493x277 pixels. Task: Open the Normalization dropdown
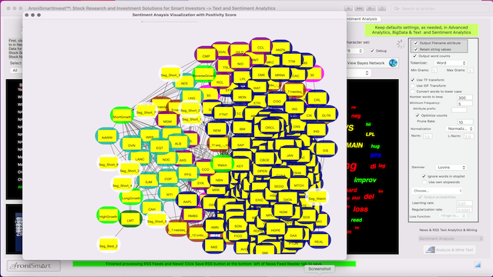[459, 128]
